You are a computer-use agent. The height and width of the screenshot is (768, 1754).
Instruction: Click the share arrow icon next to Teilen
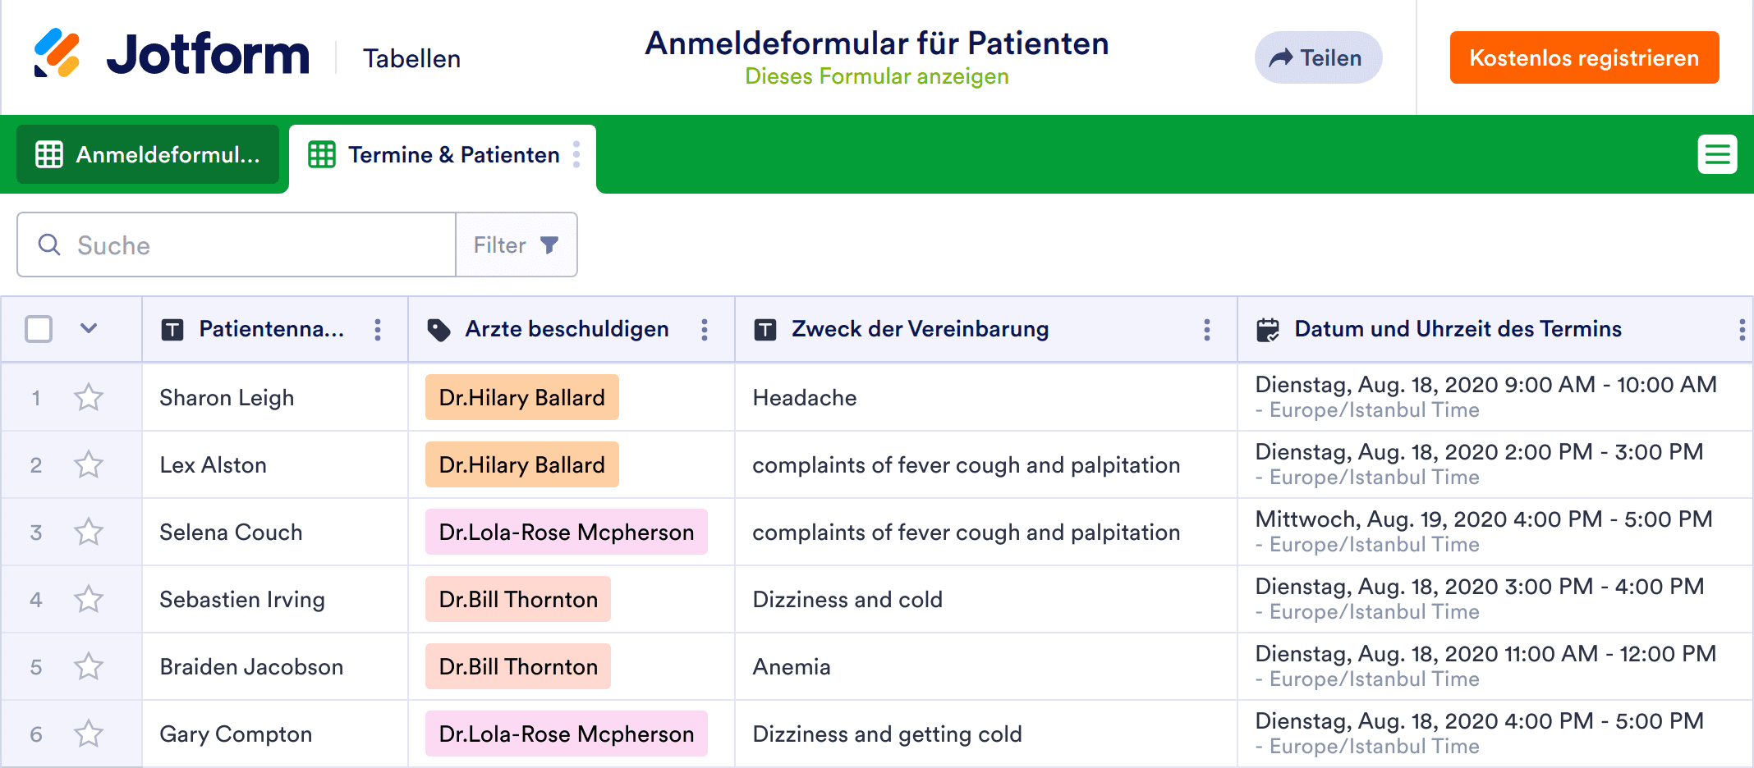[x=1279, y=57]
